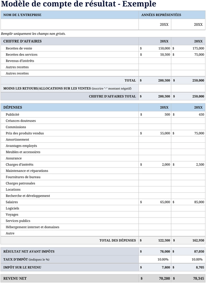Click the Maintenance et réparations label
Viewport: 206px width, 283px height.
(x=27, y=171)
